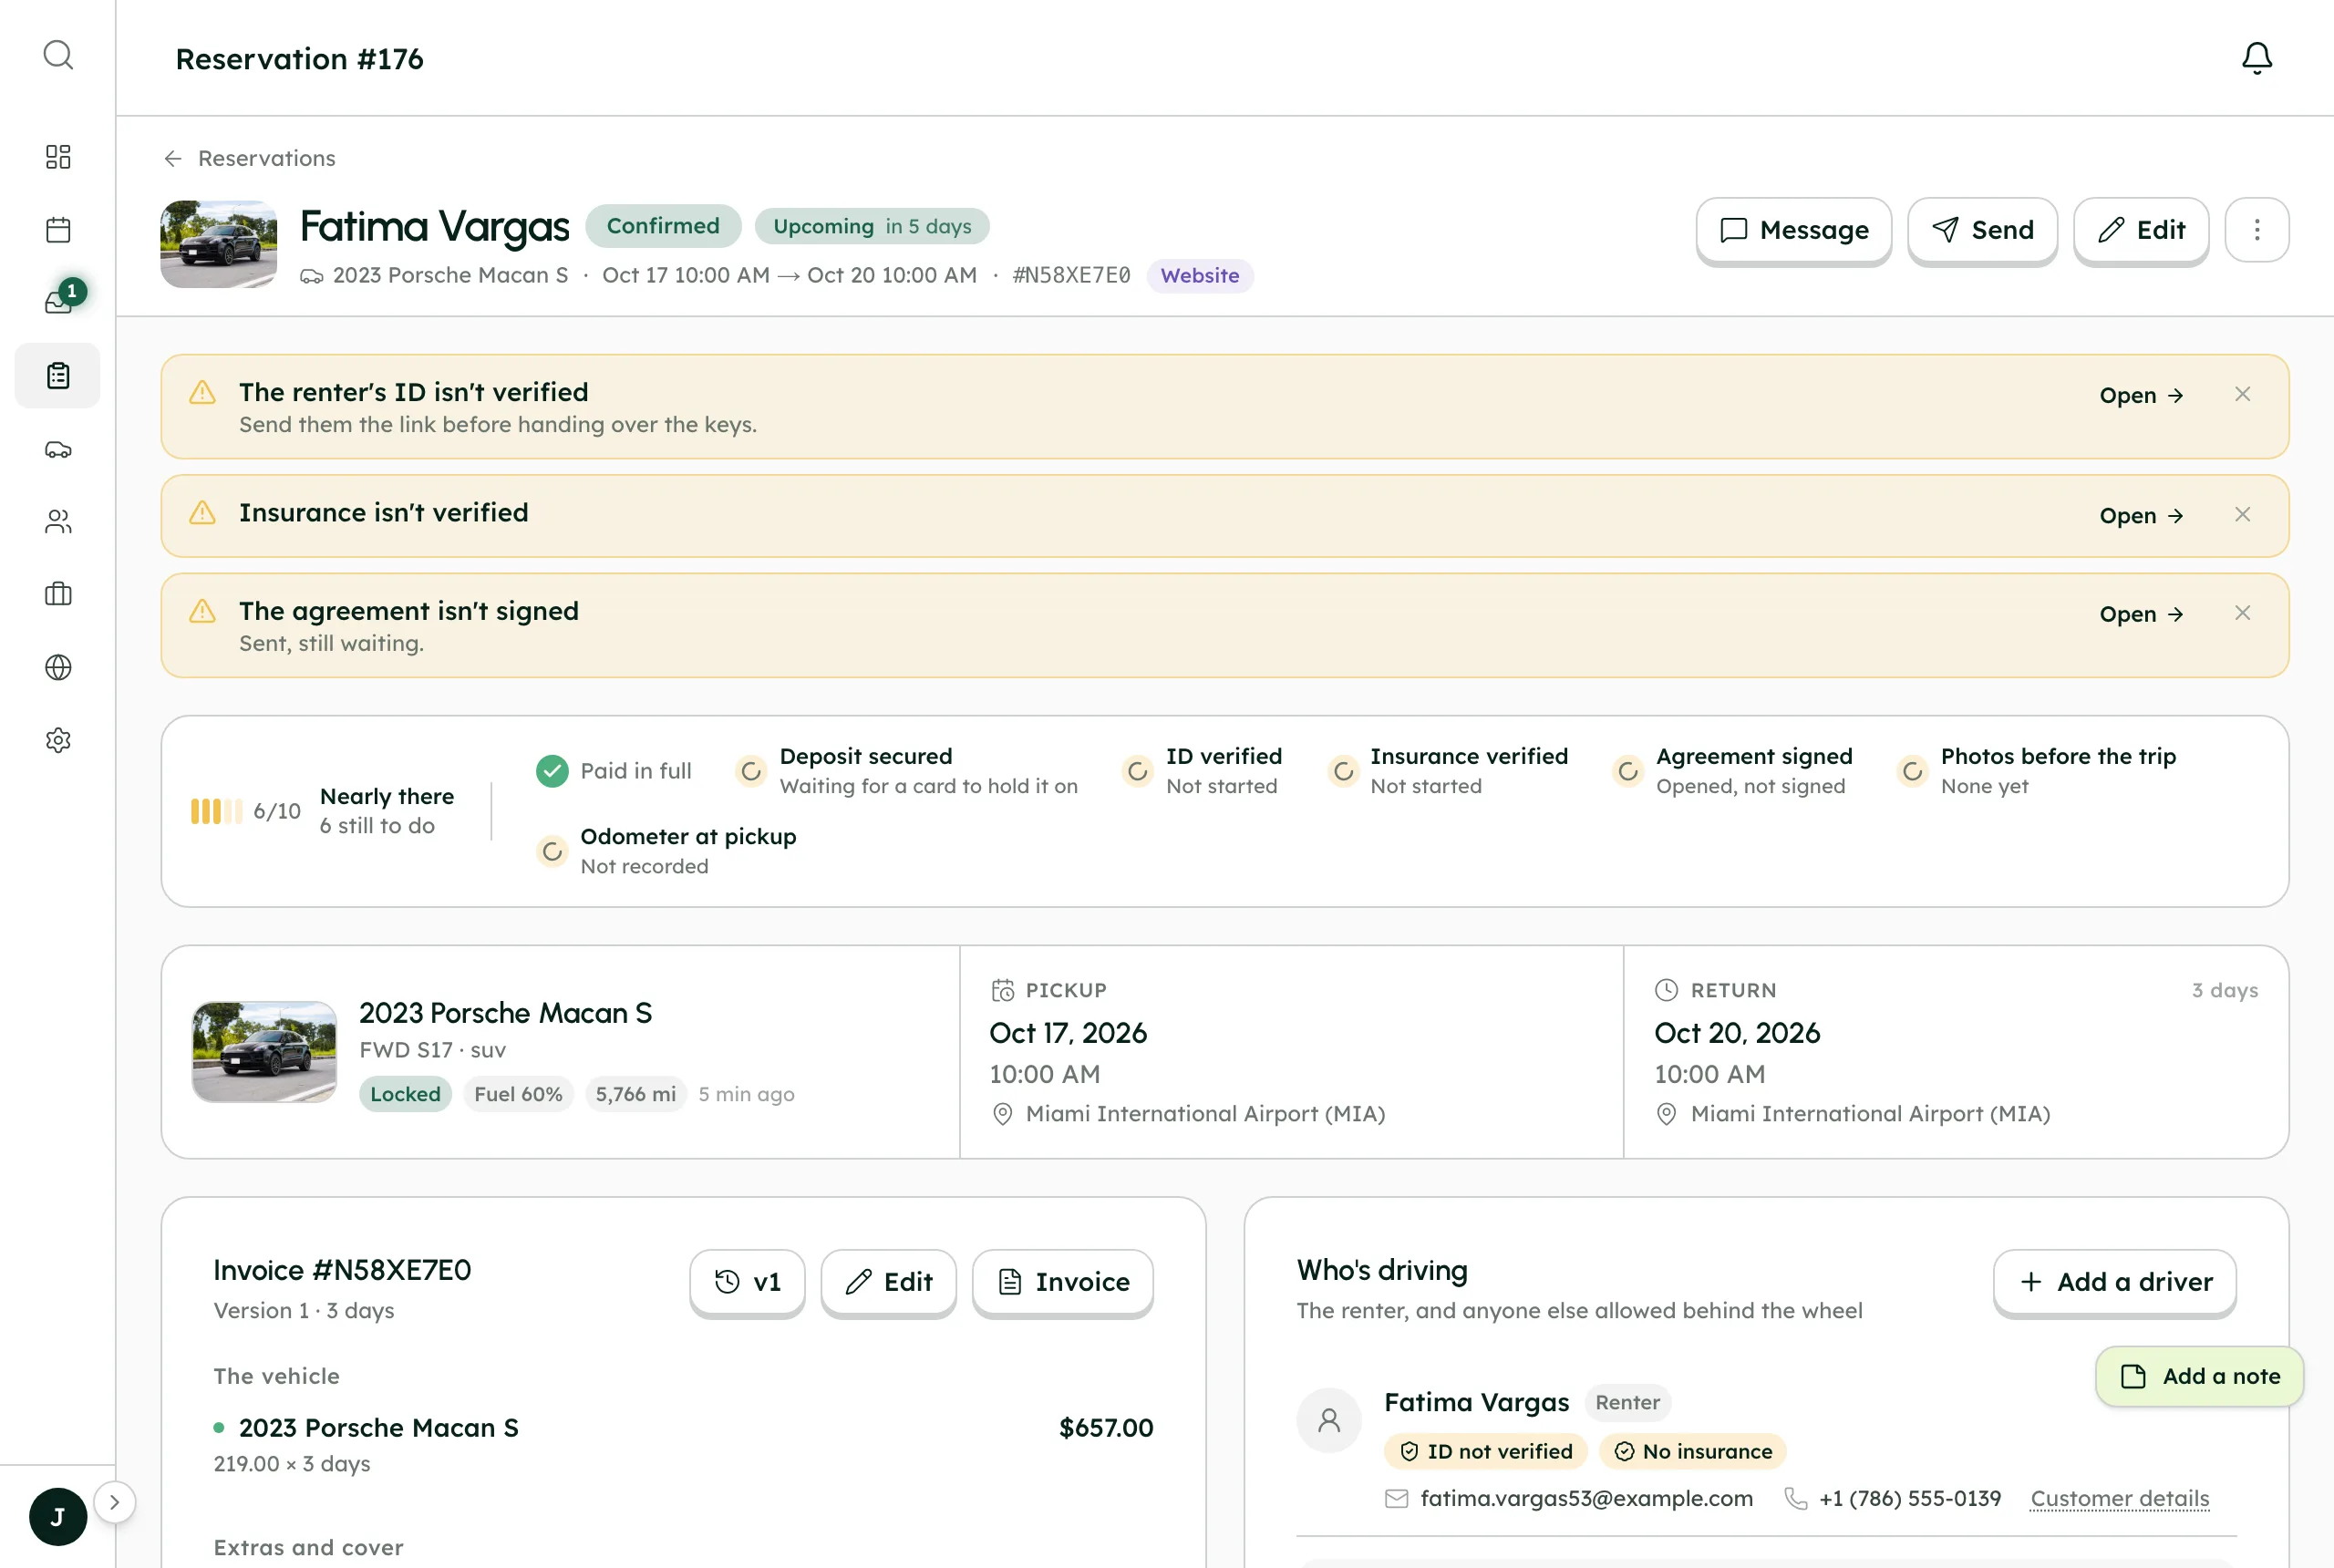The width and height of the screenshot is (2334, 1568).
Task: Open notifications bell icon
Action: point(2256,58)
